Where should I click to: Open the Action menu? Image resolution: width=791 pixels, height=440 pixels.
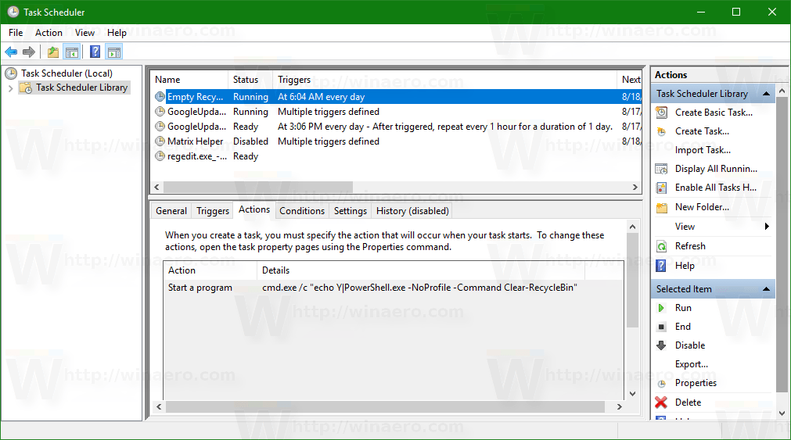click(x=49, y=33)
